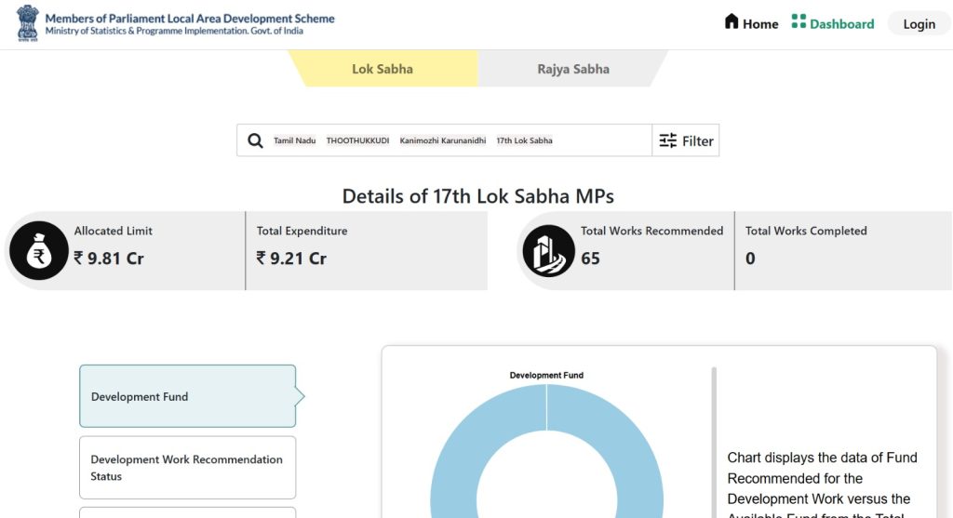Open Development Work Recommendation Status
This screenshot has width=953, height=518.
(187, 468)
